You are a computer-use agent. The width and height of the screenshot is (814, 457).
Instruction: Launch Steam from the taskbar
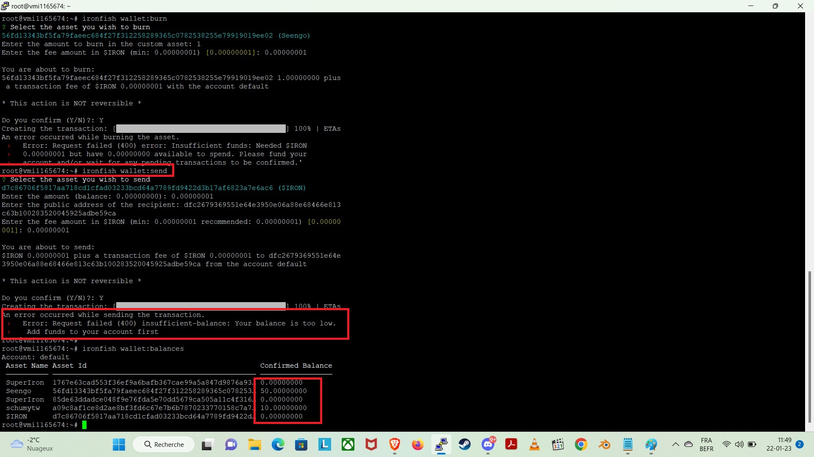[465, 444]
